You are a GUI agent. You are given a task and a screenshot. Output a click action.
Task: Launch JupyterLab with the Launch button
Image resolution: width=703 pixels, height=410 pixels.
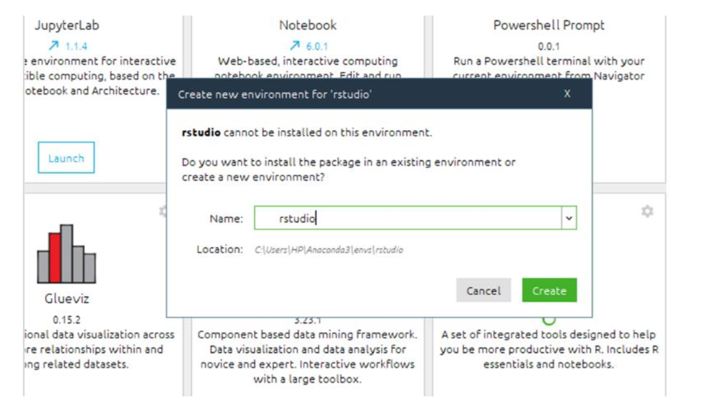coord(67,158)
